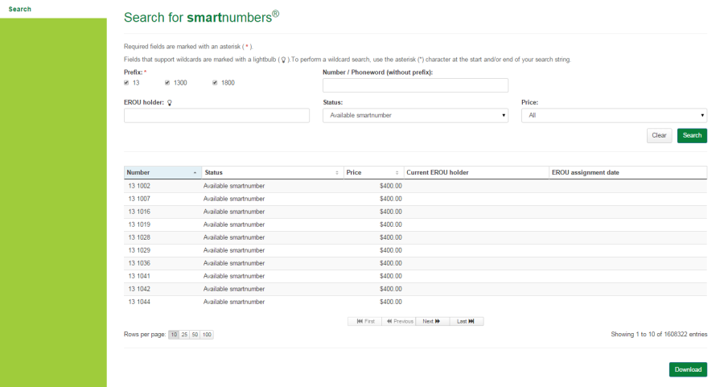Toggle the 1300 prefix checkbox
Viewport: 724px width, 387px height.
click(167, 83)
